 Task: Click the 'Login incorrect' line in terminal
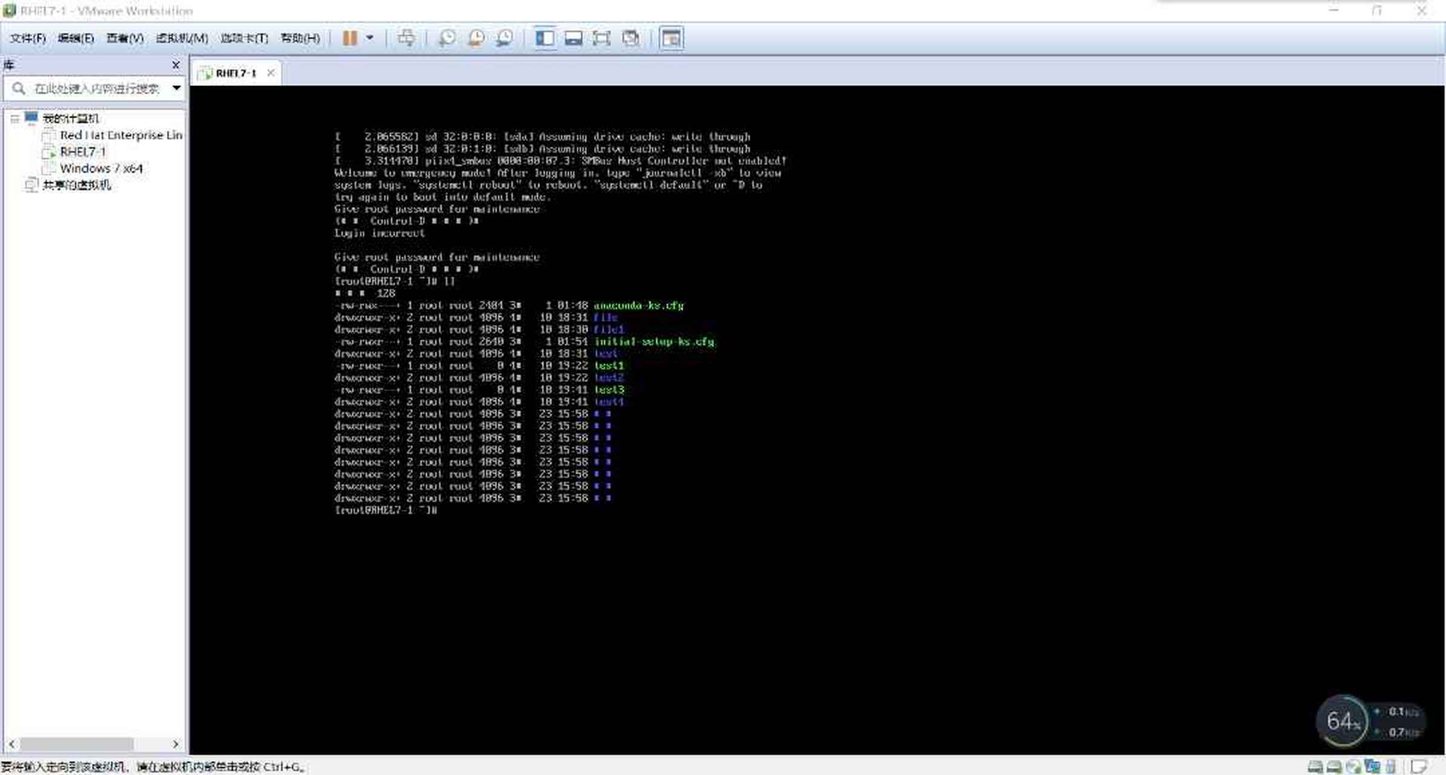click(x=380, y=233)
